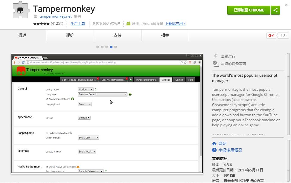This screenshot has height=183, width=291.
Task: Click the red Tampermonkey toolbar icon in the preview
Action: click(190, 62)
